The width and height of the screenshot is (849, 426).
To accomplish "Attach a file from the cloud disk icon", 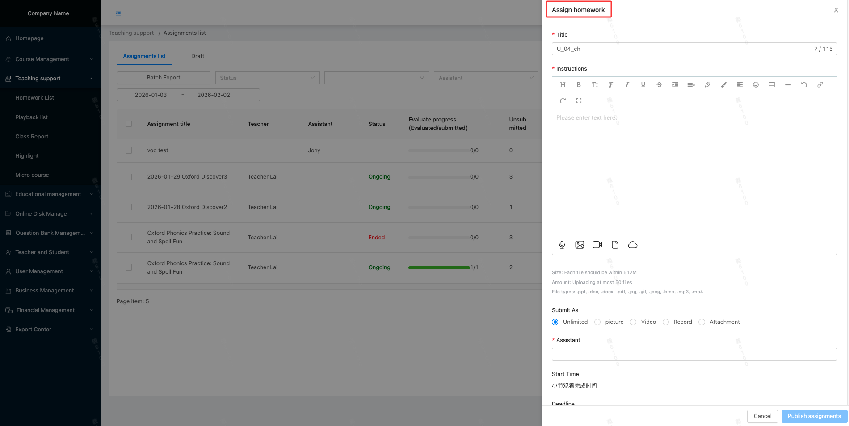I will click(x=633, y=245).
